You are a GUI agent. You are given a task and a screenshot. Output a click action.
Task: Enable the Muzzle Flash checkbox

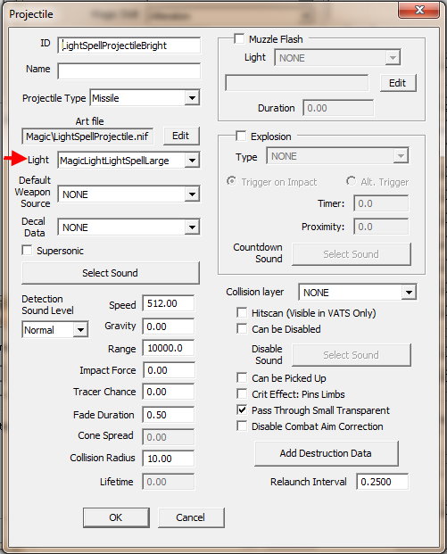[x=239, y=38]
